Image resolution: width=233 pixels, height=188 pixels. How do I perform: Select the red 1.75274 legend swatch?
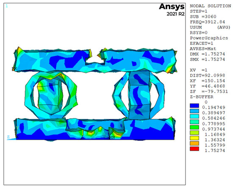(x=194, y=149)
